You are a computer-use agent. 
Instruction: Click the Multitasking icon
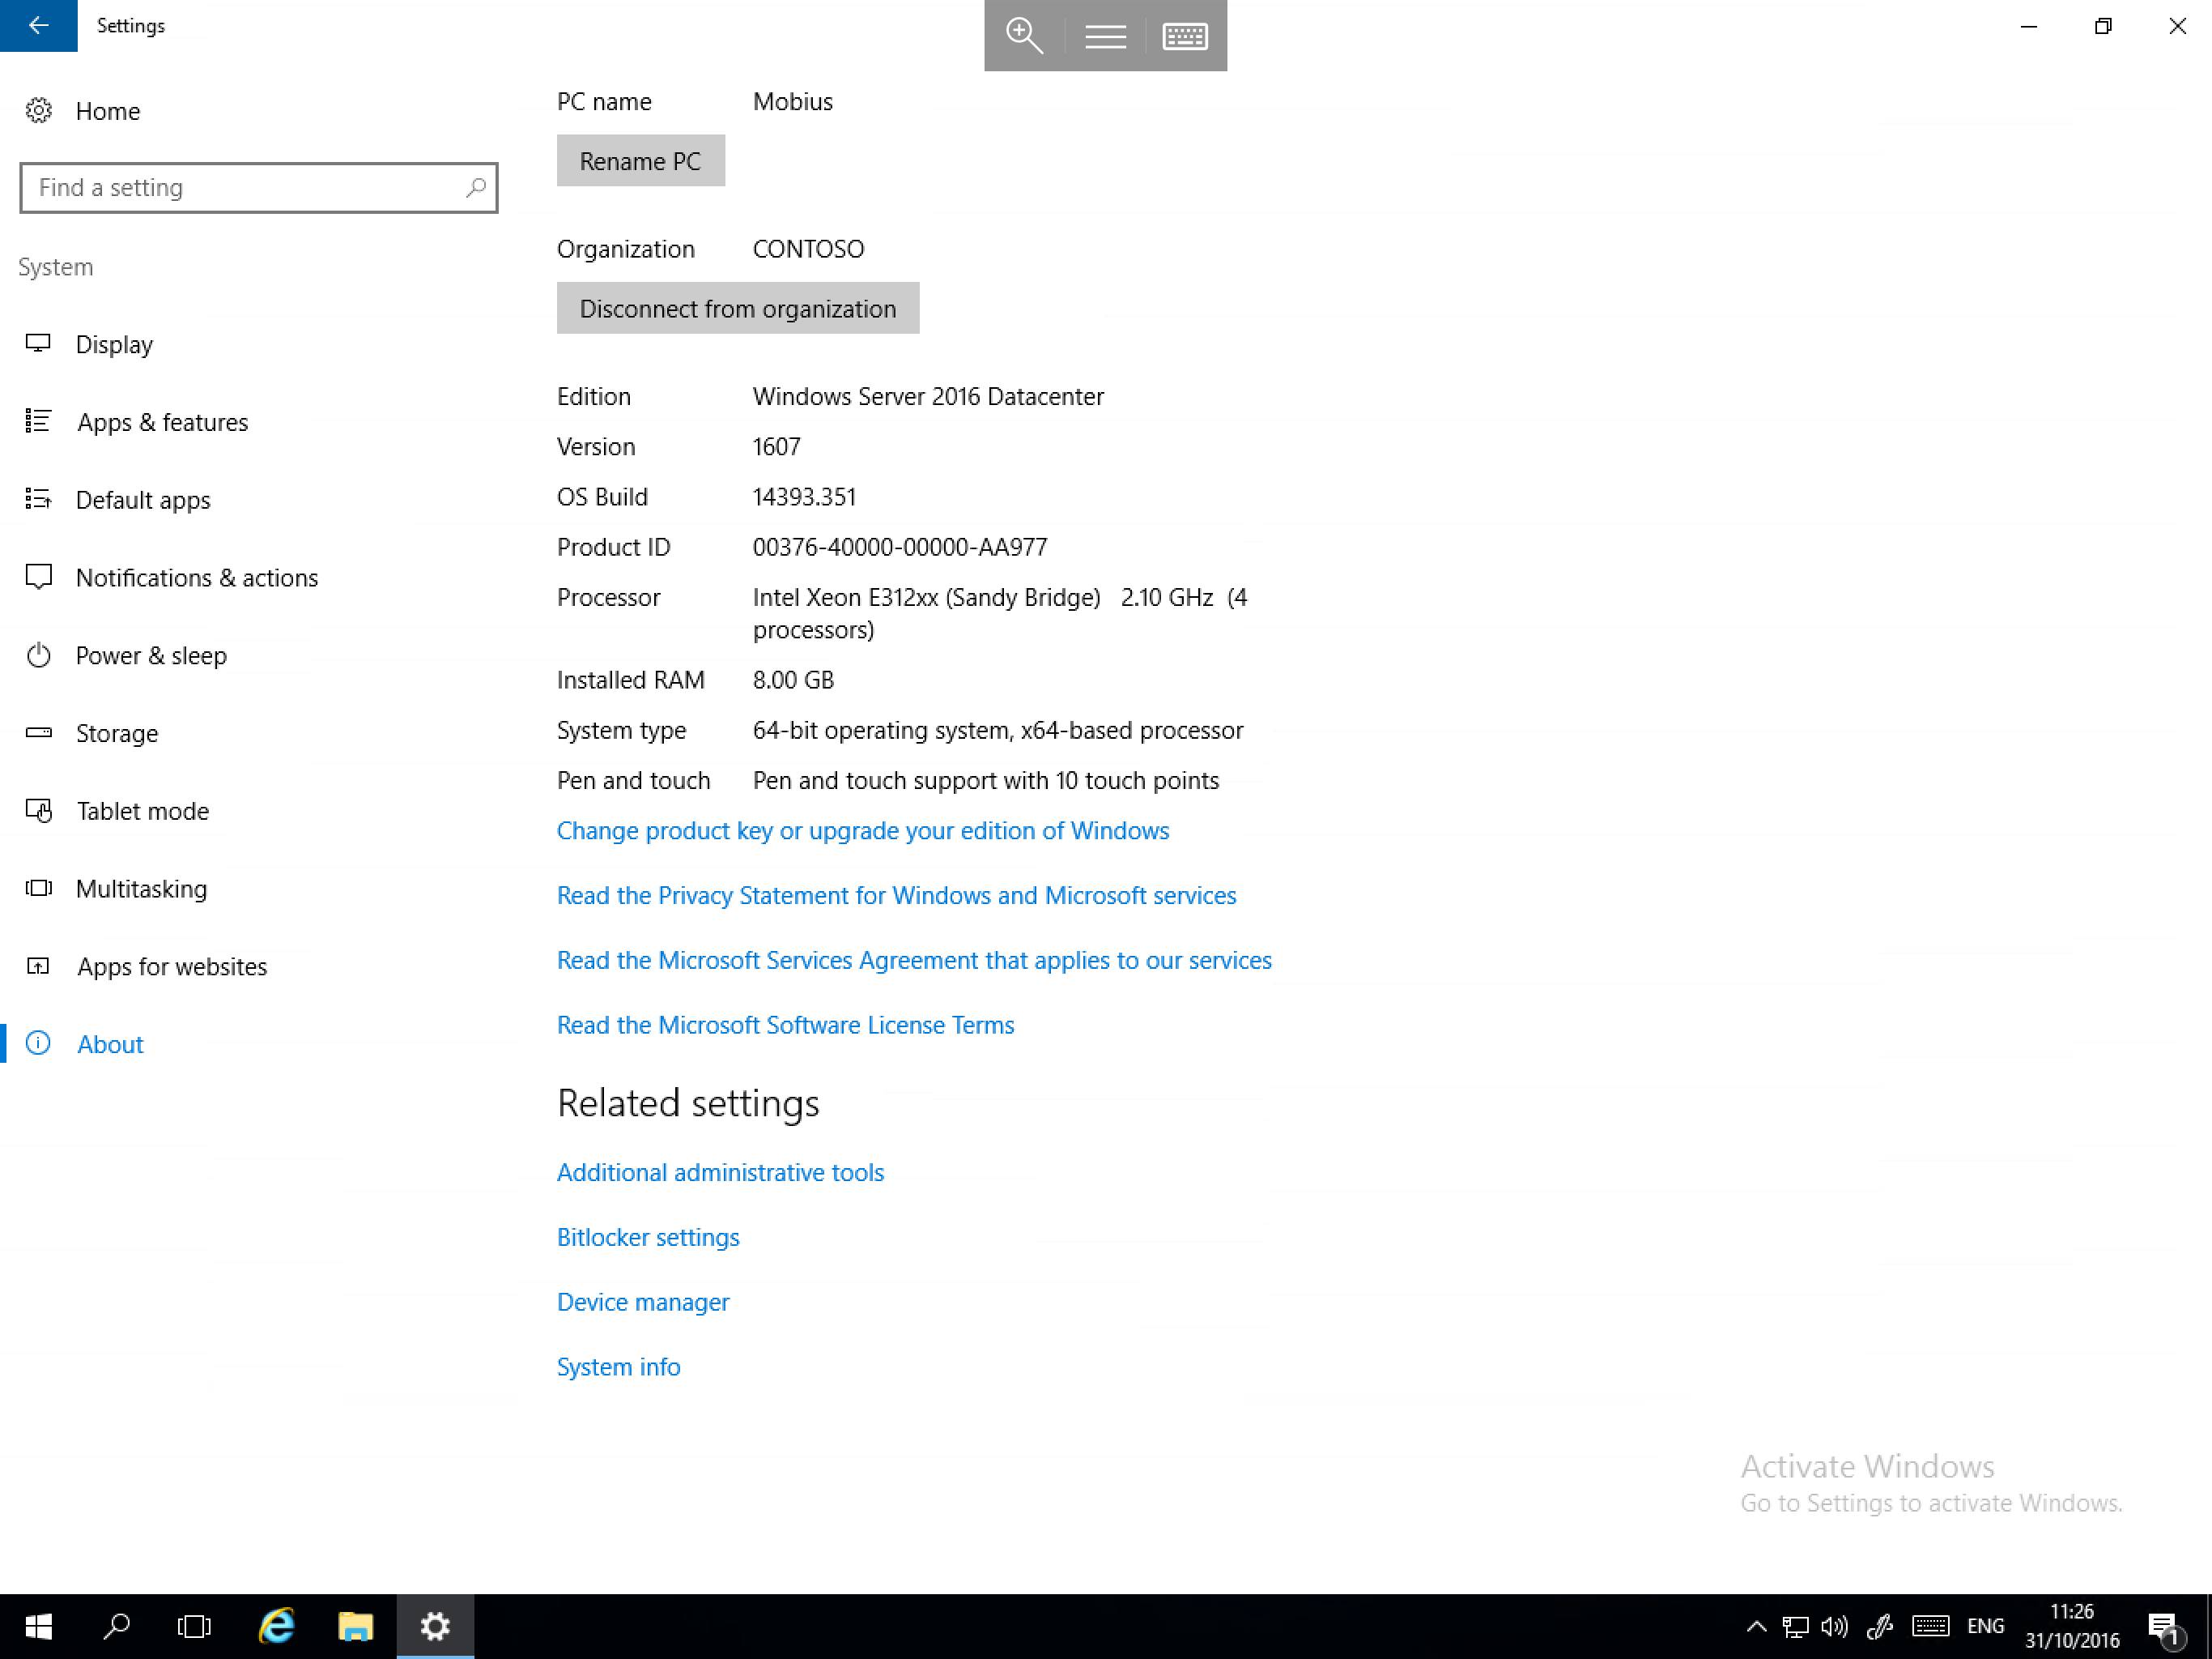38,888
